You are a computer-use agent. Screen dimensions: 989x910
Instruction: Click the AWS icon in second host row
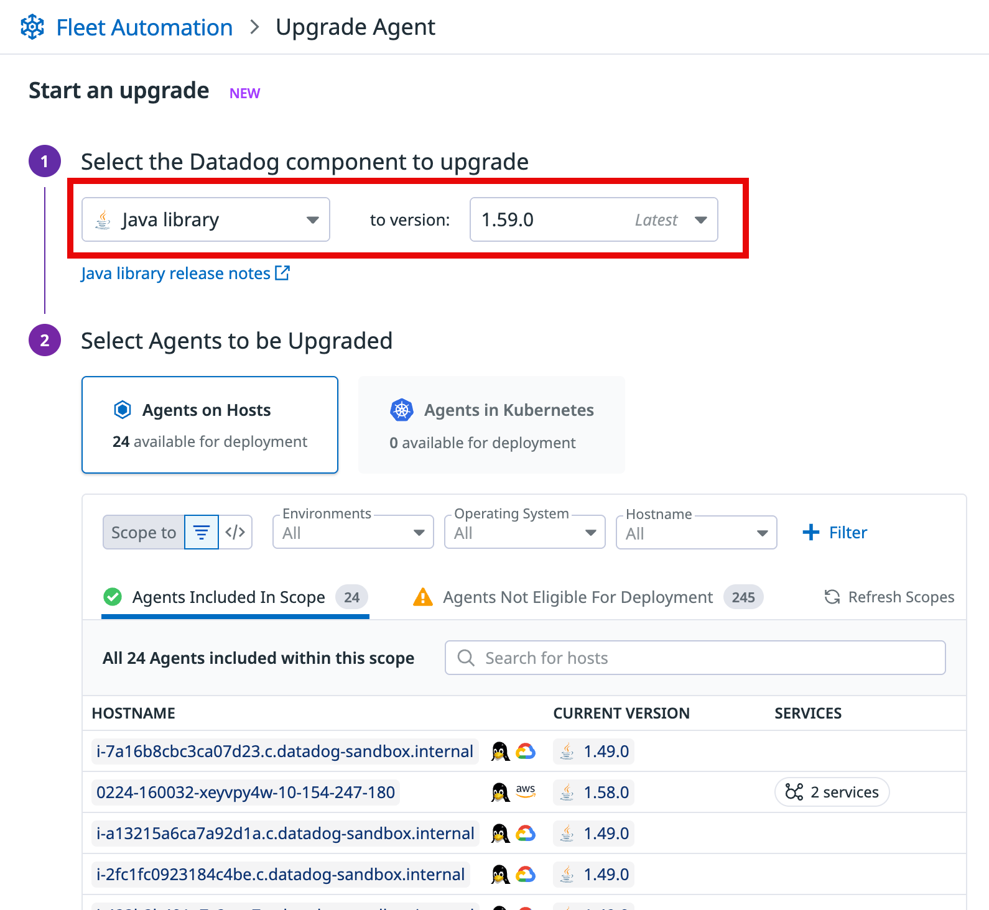[x=526, y=791]
